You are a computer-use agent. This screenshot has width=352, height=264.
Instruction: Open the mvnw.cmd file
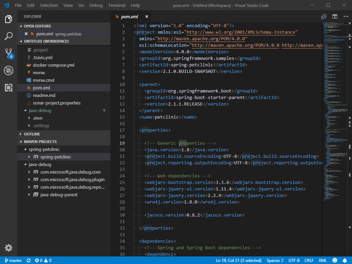pyautogui.click(x=64, y=80)
